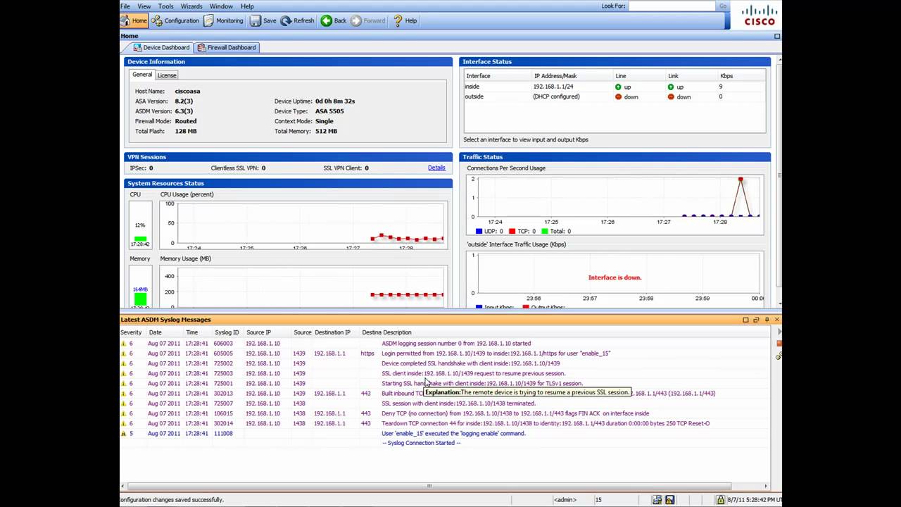Viewport: 901px width, 507px height.
Task: Click the Total green legend swatch
Action: [545, 231]
